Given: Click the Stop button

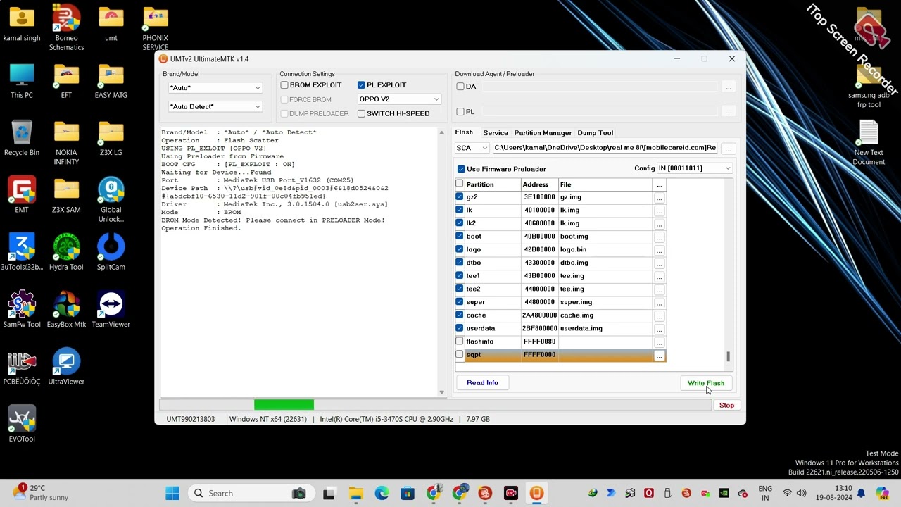Looking at the screenshot, I should (726, 406).
